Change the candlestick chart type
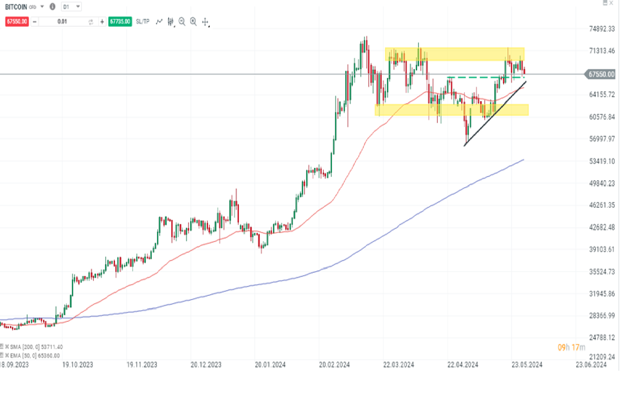The height and width of the screenshot is (395, 632). [x=170, y=21]
